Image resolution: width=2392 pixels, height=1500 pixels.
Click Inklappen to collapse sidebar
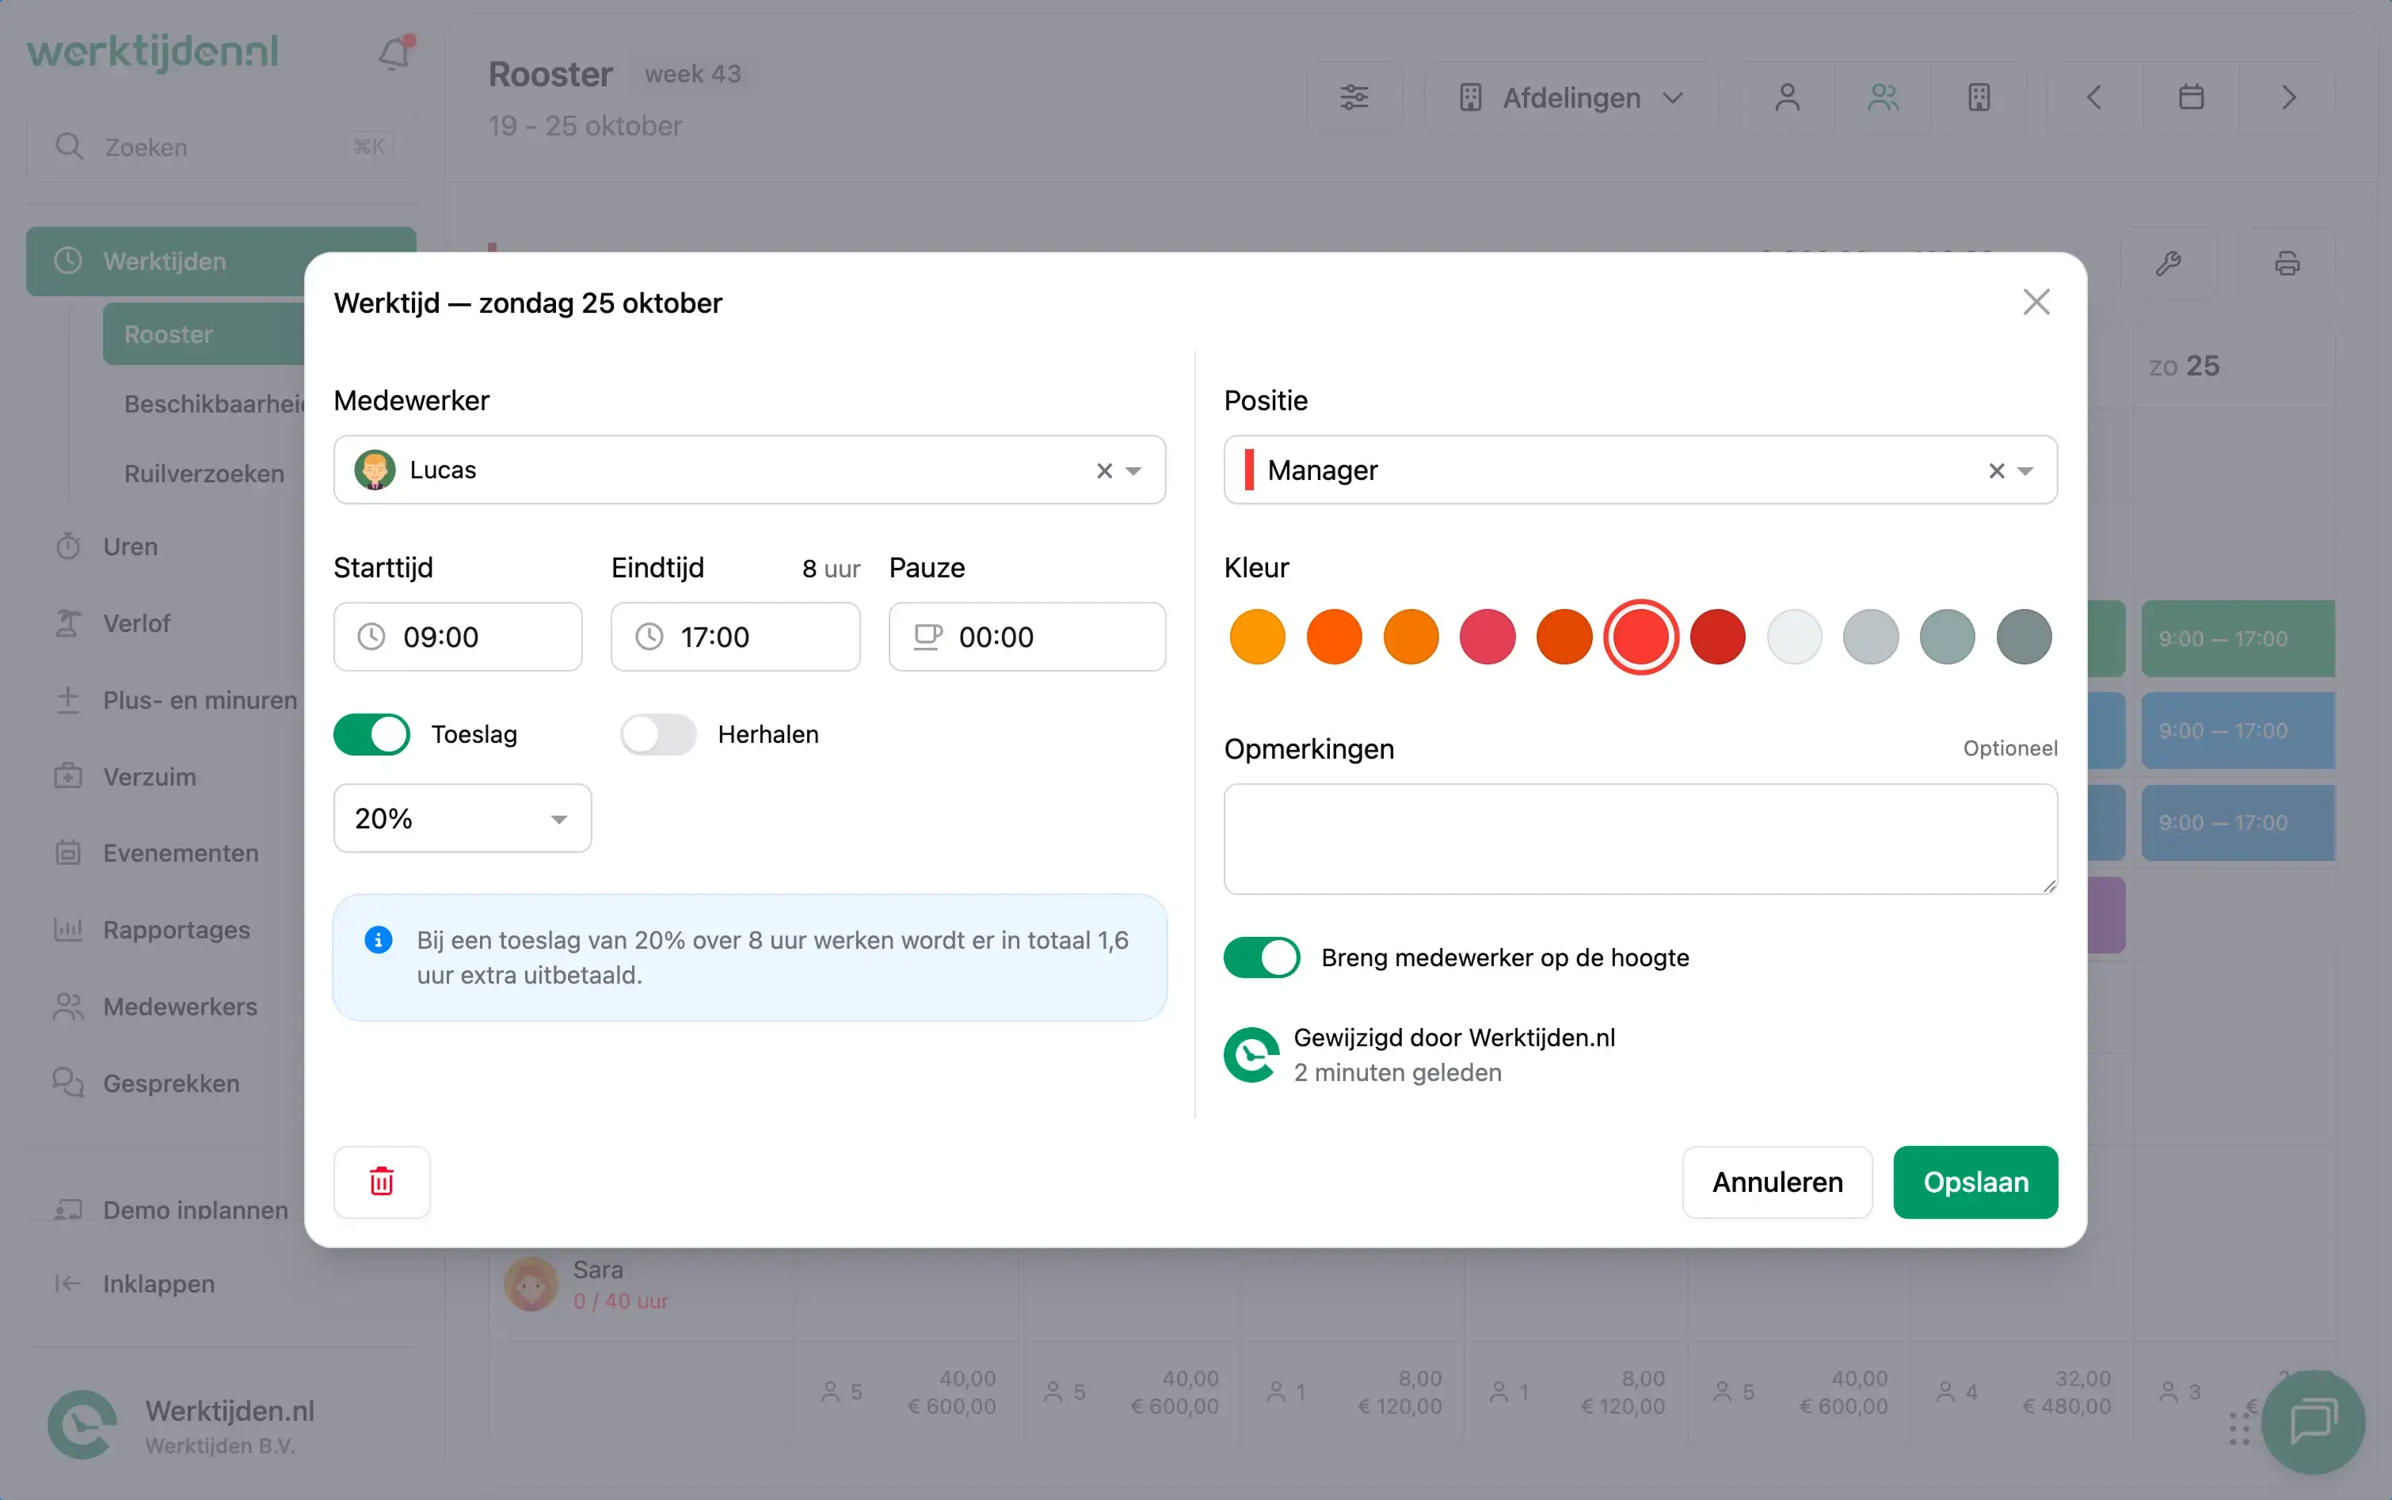pyautogui.click(x=158, y=1284)
